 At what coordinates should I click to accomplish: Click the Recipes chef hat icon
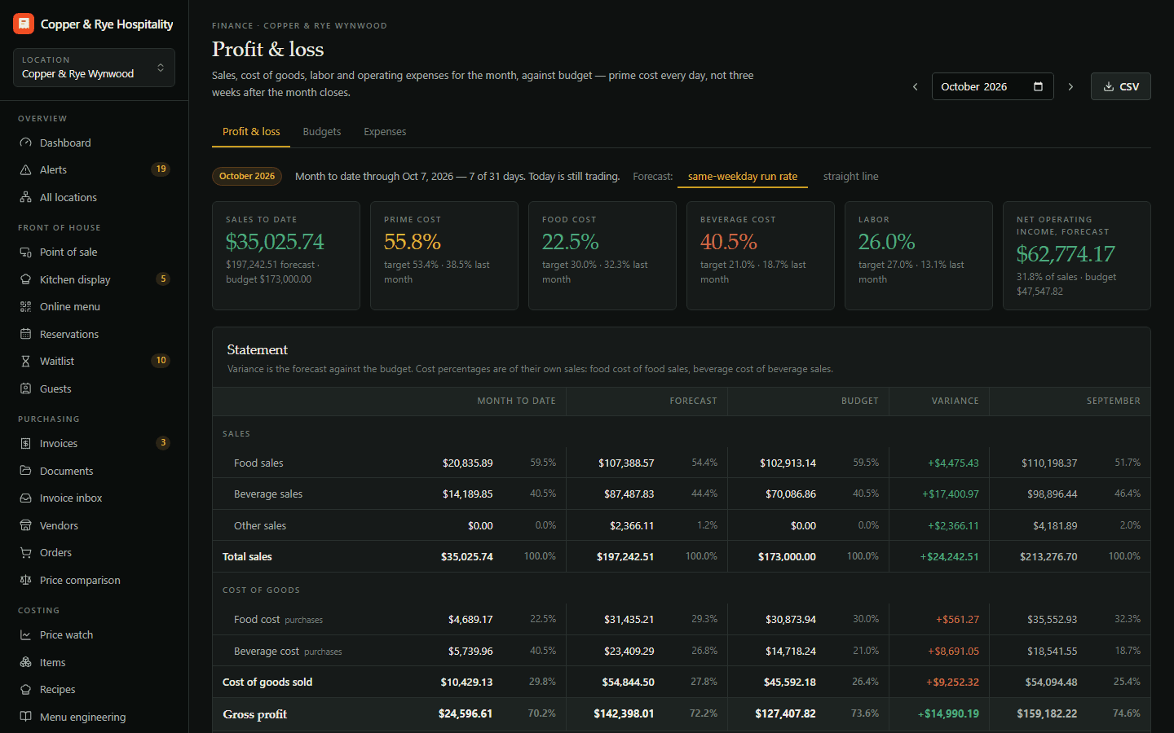25,689
